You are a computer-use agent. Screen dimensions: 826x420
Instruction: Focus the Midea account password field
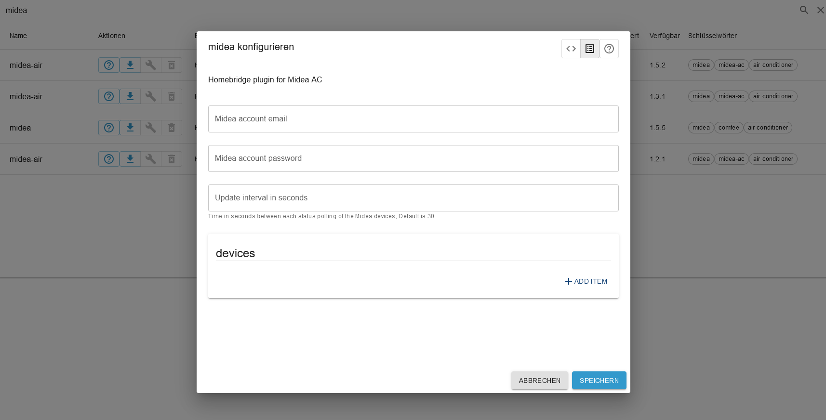tap(413, 158)
